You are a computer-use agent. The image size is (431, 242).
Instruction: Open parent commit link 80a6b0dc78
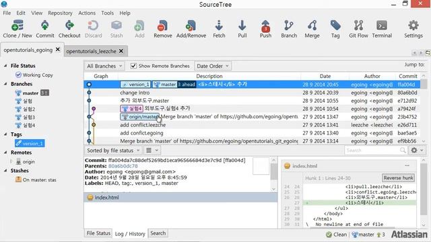(x=123, y=166)
